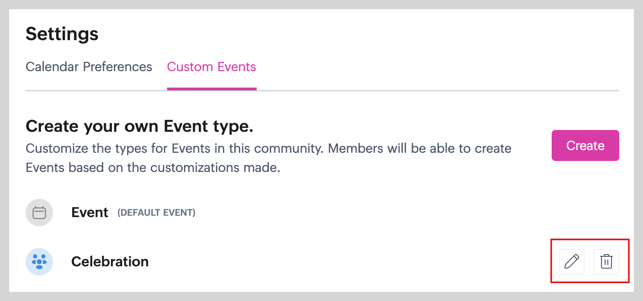Switch to the Calendar Preferences tab
Viewport: 643px width, 301px height.
click(x=89, y=67)
